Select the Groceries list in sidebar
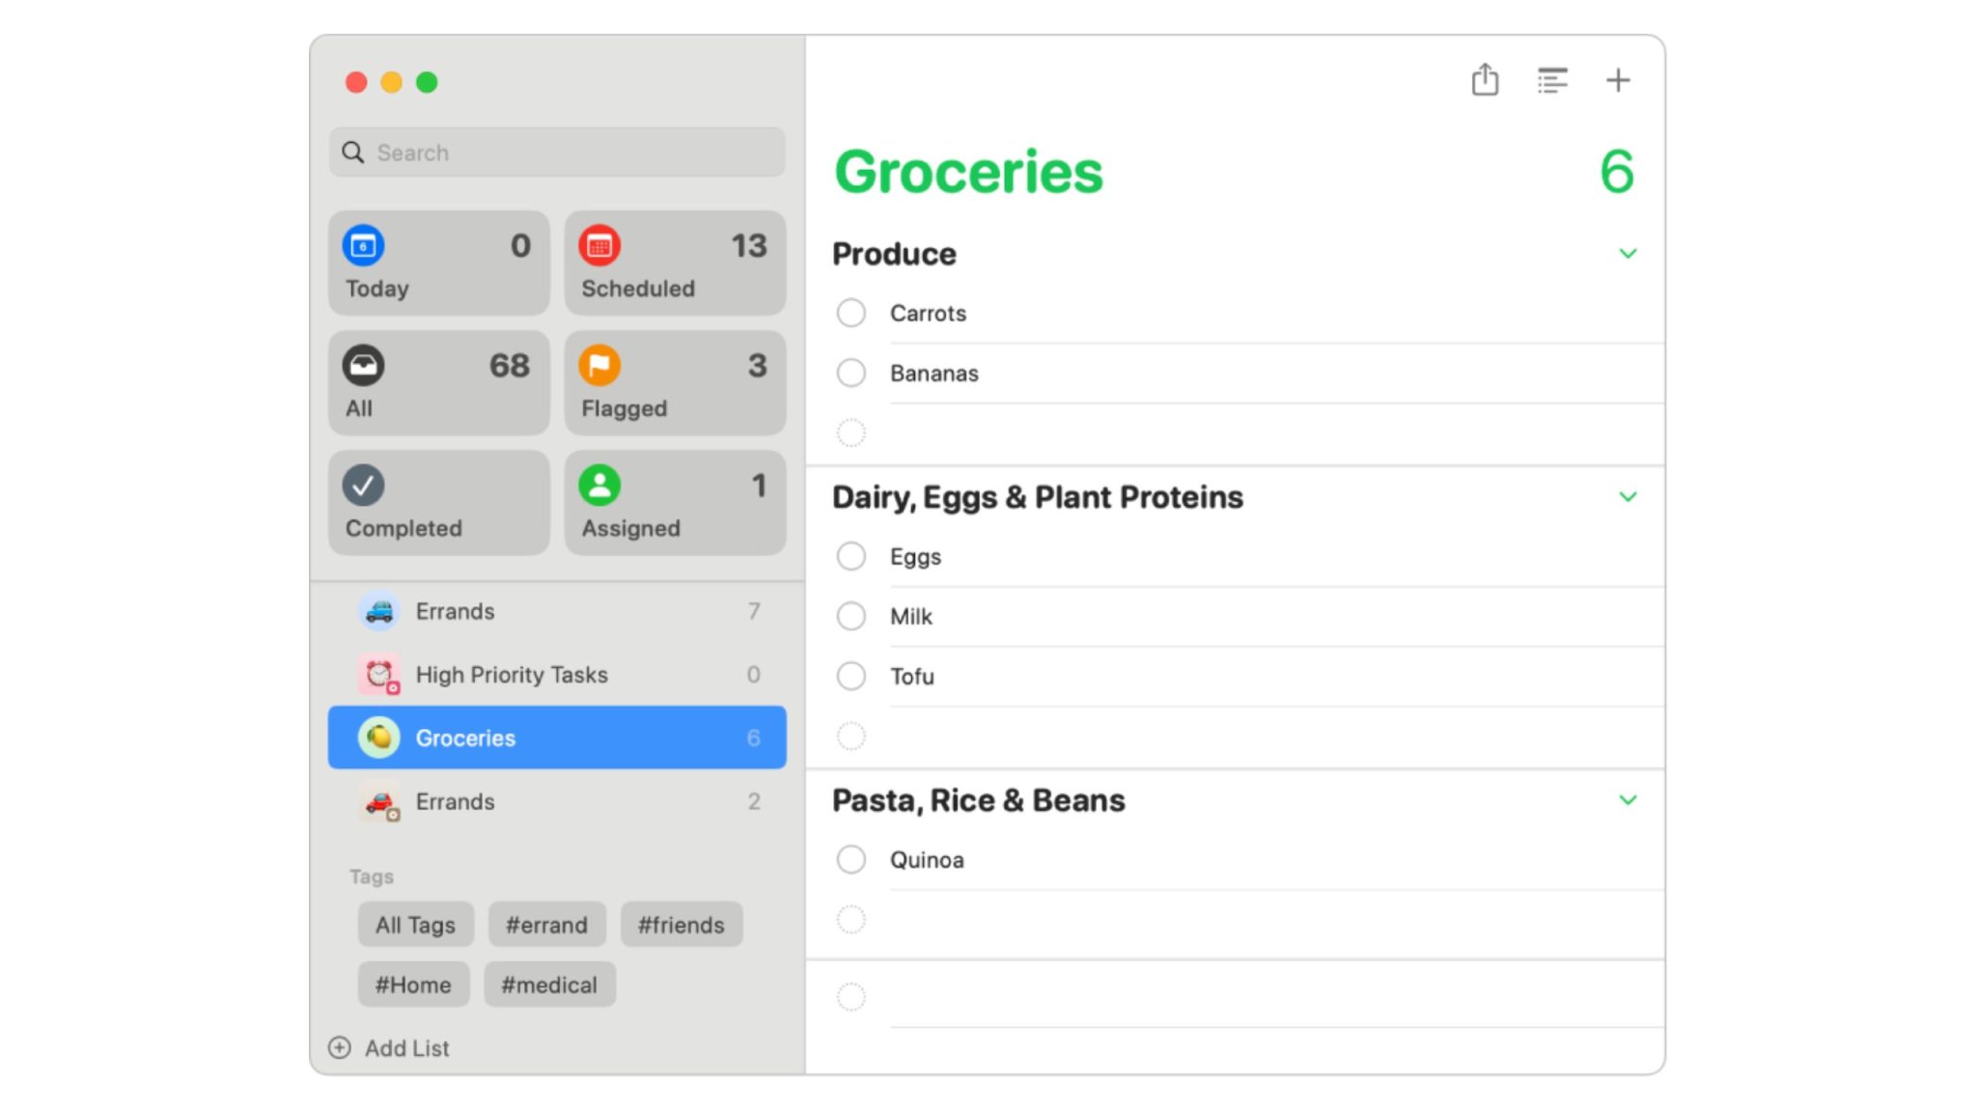1977x1112 pixels. click(x=557, y=737)
